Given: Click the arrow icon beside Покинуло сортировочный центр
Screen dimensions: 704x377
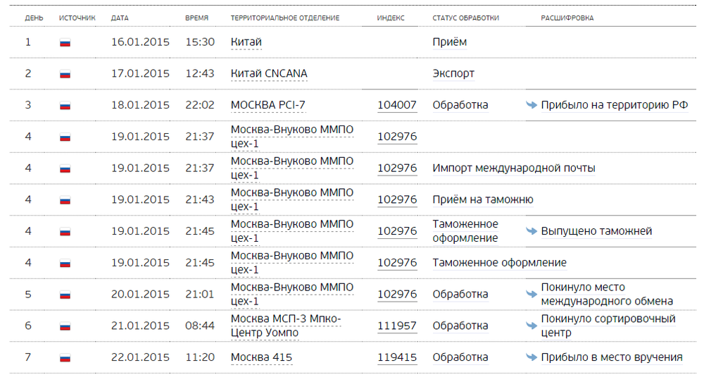Looking at the screenshot, I should [532, 326].
